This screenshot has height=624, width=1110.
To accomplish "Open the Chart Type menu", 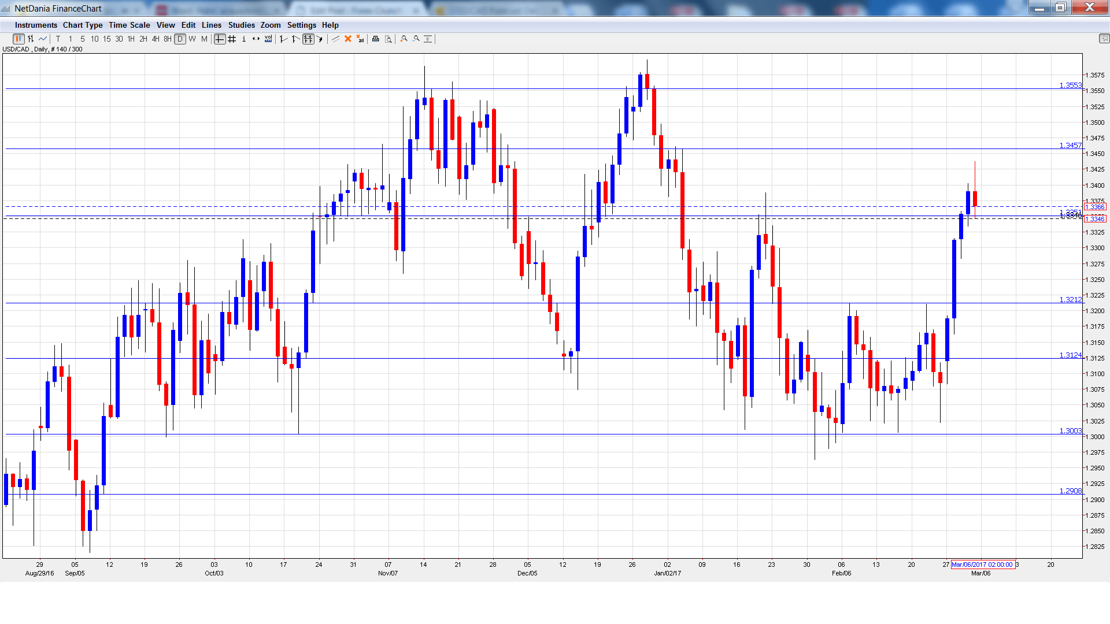I will coord(83,25).
